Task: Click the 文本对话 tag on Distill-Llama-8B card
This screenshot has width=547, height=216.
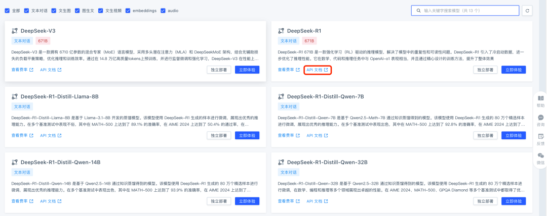Action: coord(22,106)
